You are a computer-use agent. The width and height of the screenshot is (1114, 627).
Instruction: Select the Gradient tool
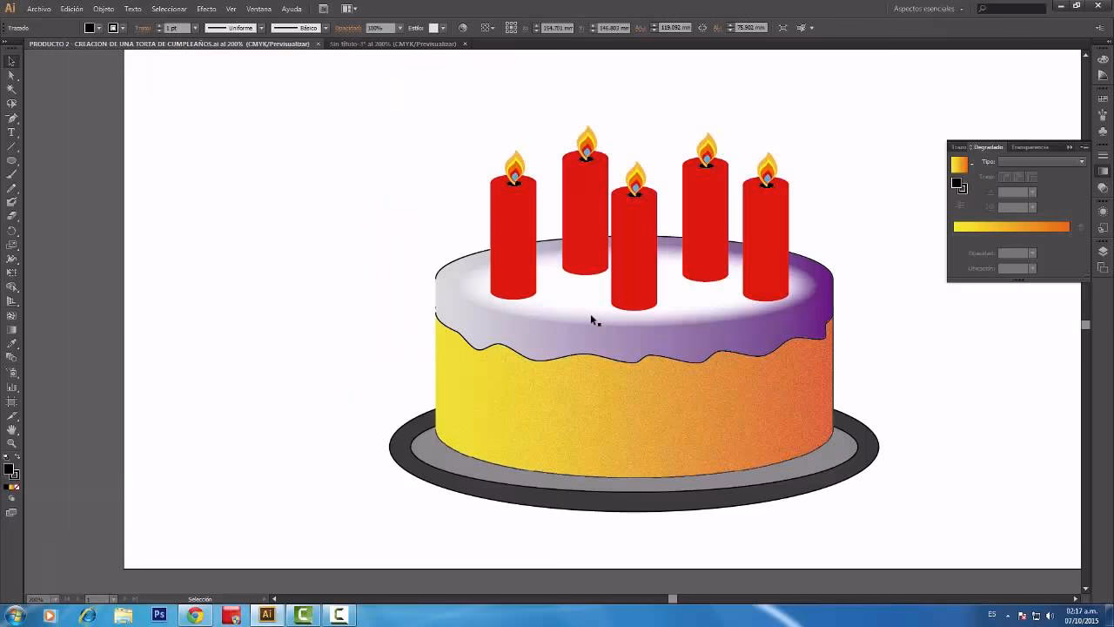11,329
